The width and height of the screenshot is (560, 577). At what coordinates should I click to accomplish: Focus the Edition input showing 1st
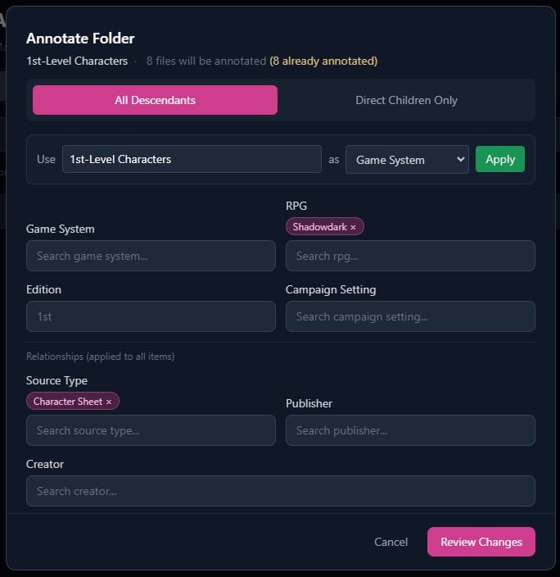click(151, 316)
